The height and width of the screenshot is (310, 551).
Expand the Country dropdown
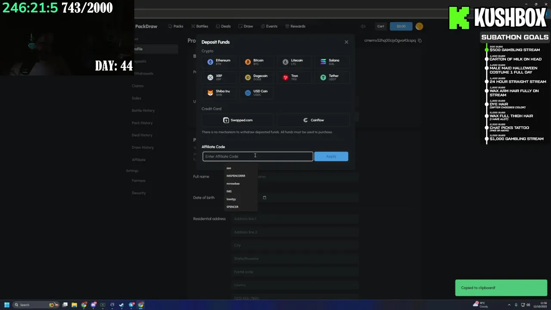coord(295,285)
